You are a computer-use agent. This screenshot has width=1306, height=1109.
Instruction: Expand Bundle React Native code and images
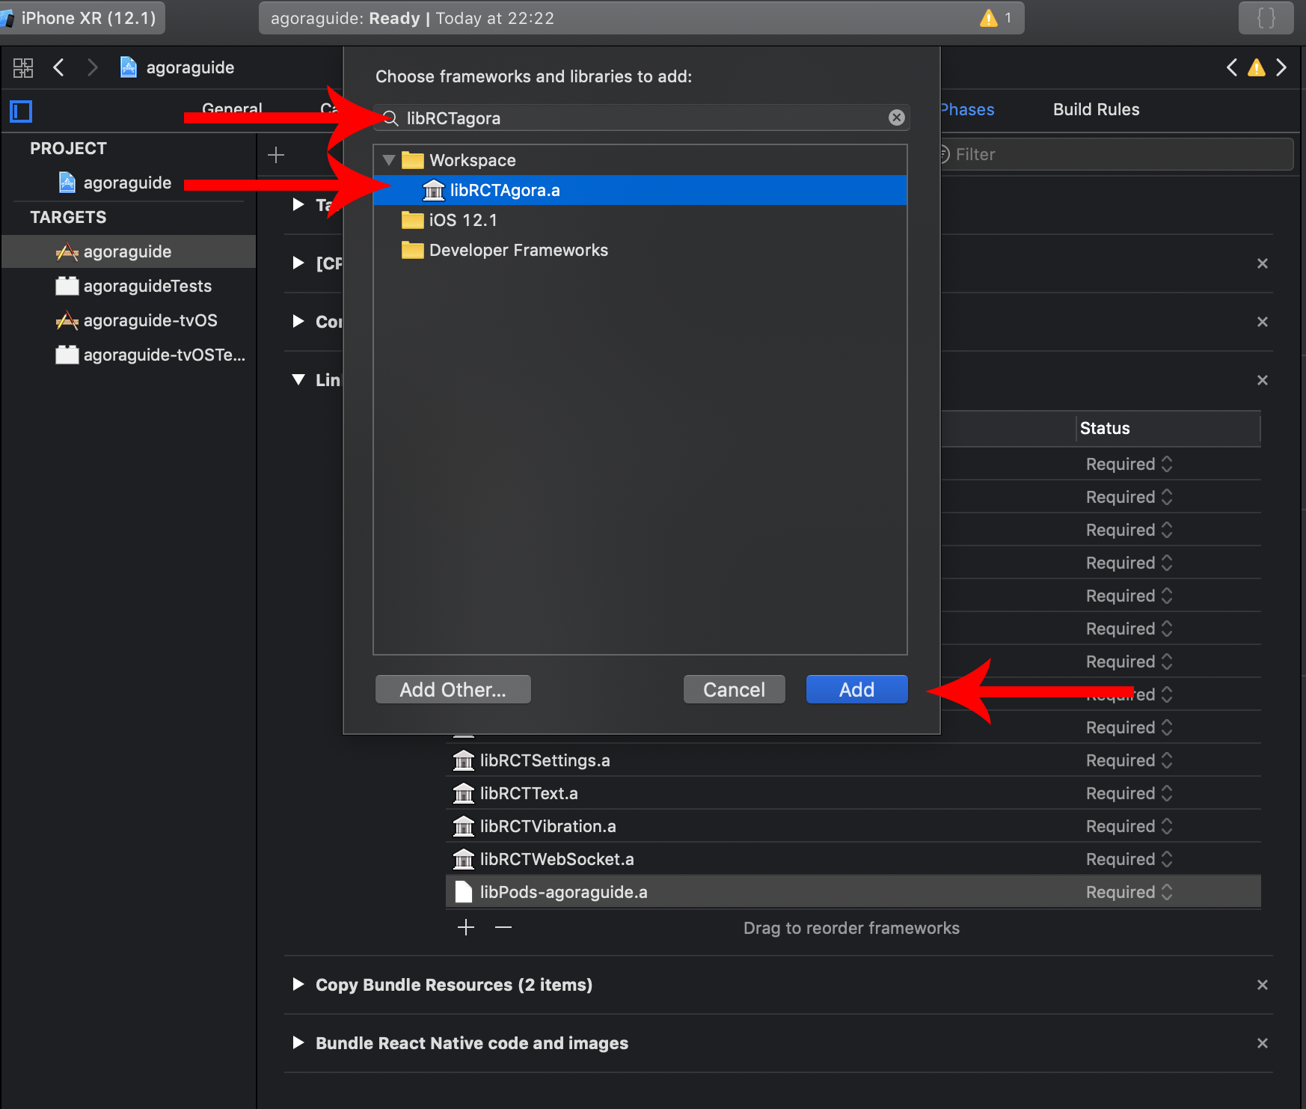(298, 1042)
